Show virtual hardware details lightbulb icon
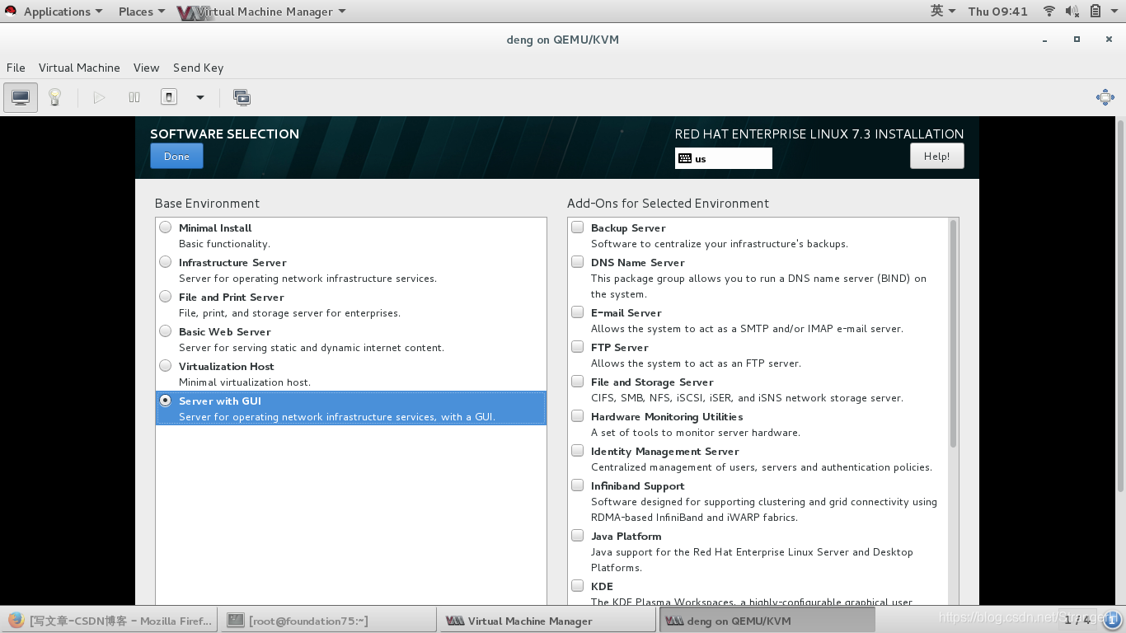Screen dimensions: 1126x633 54,97
